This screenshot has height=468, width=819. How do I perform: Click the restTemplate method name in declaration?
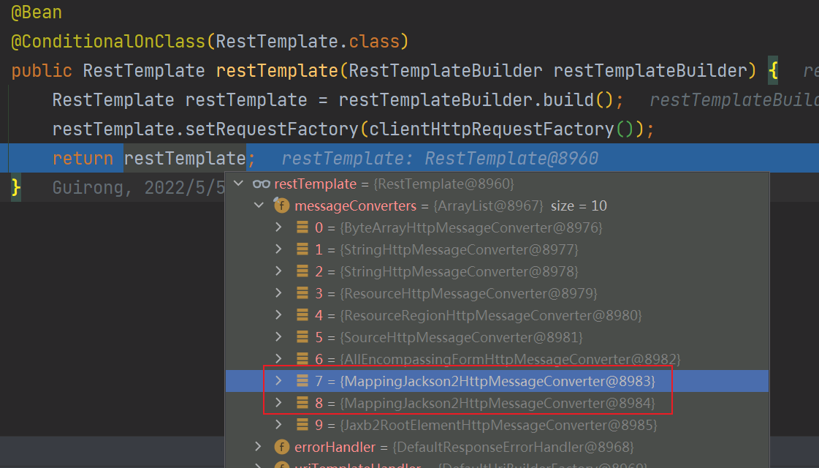click(277, 71)
